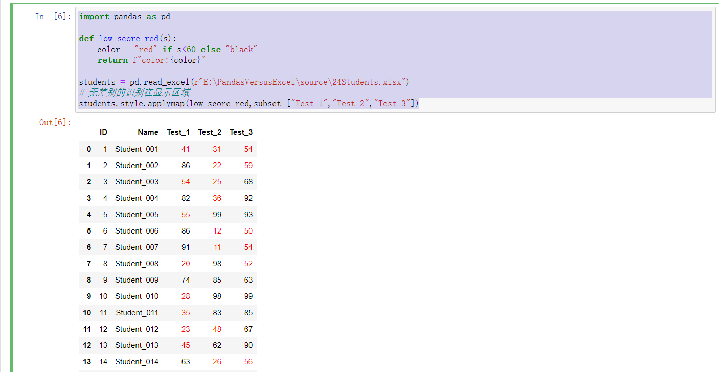
Task: Click Student_004's Test_3 score 92
Action: point(248,198)
